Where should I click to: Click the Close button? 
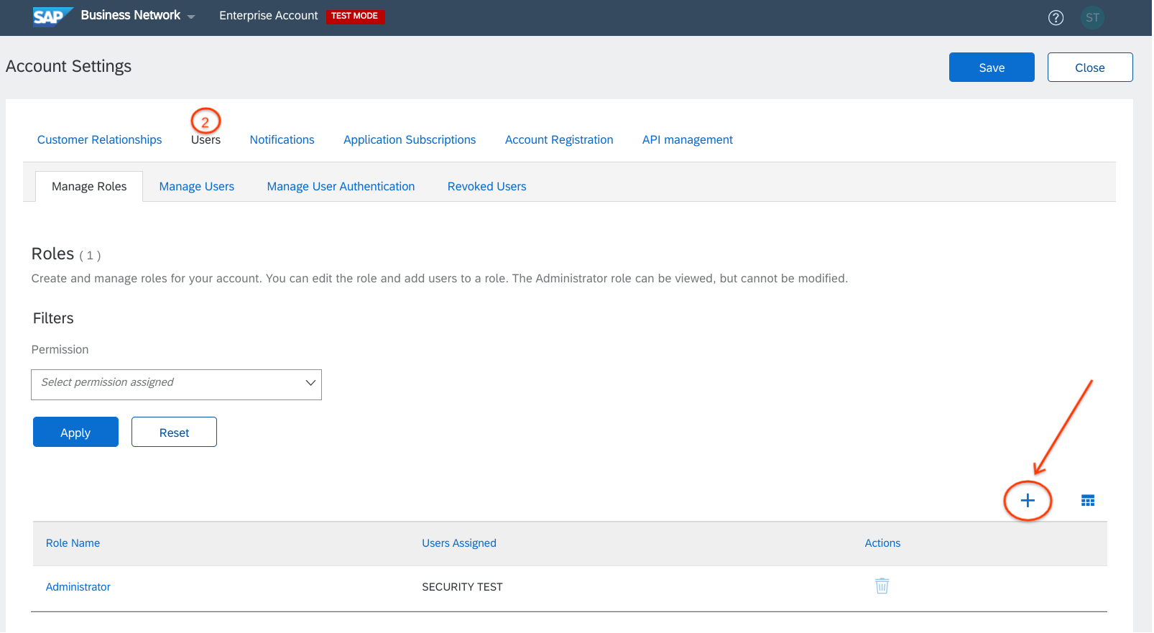(1091, 68)
